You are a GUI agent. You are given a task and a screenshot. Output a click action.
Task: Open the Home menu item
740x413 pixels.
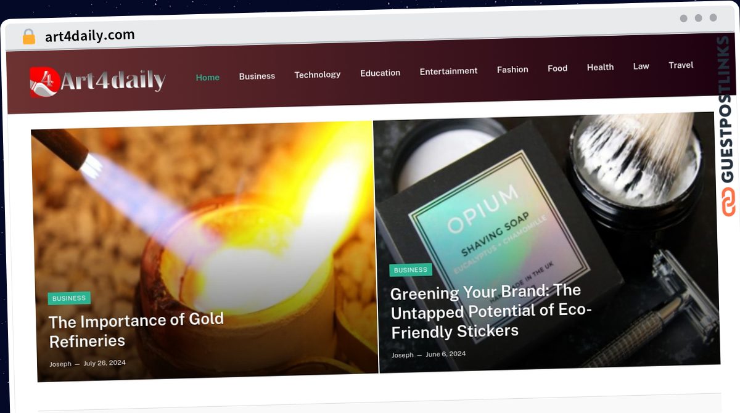(208, 77)
